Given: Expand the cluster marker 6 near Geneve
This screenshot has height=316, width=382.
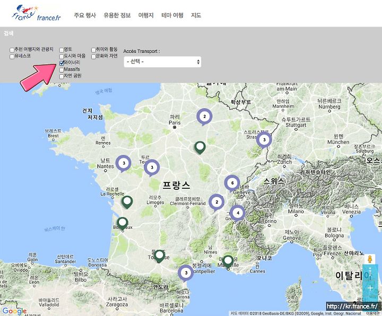Looking at the screenshot, I should tap(232, 183).
